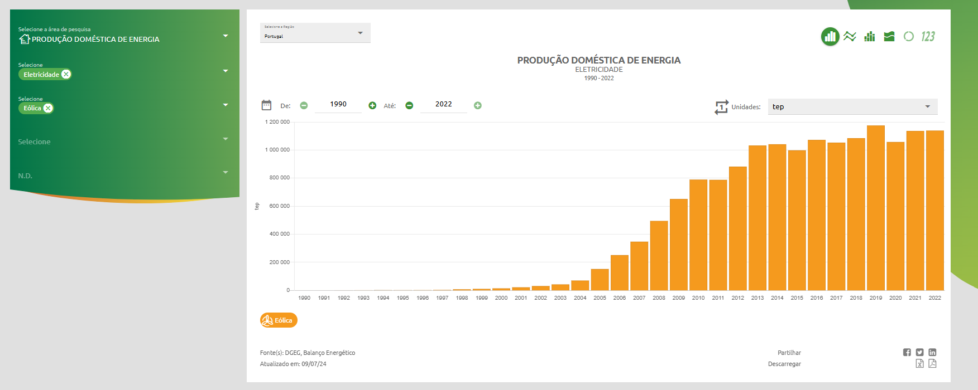Remove the Eletricidade filter chip
This screenshot has width=978, height=390.
(66, 74)
